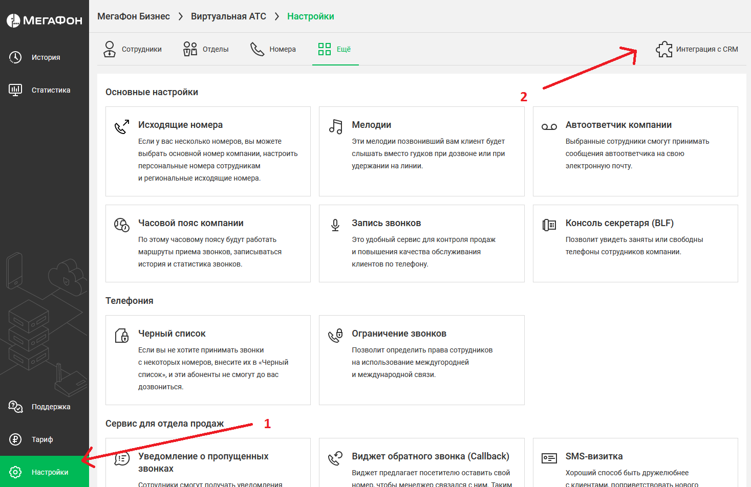
Task: Click the Сотрудники person icon
Action: 110,49
